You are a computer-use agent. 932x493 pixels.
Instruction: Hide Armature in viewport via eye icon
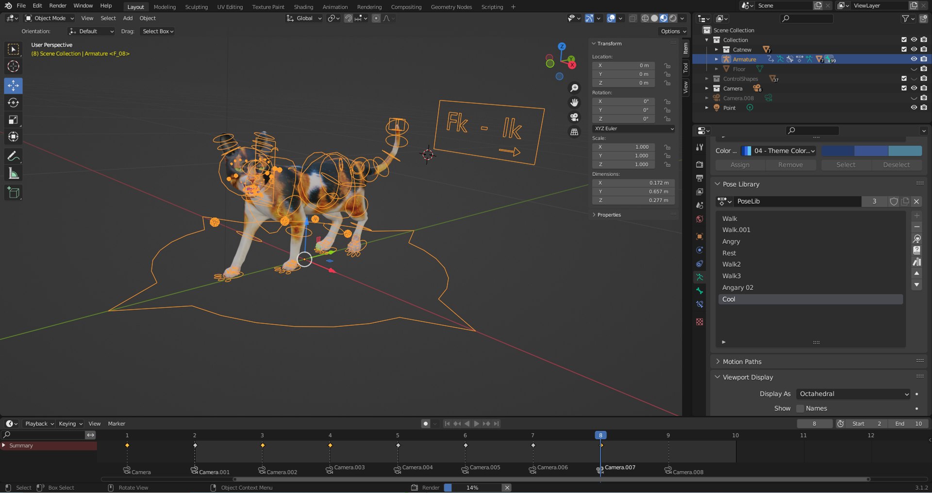click(914, 59)
